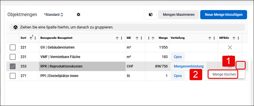Viewport: 254px width, 106px height.
Task: Check the row 231 Vermietbare Fläche checkbox
Action: (x=13, y=57)
